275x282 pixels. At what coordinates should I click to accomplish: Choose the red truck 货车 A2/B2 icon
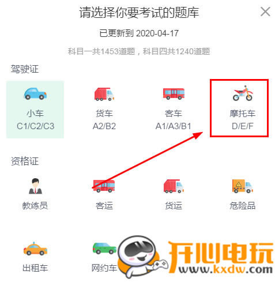pos(104,94)
